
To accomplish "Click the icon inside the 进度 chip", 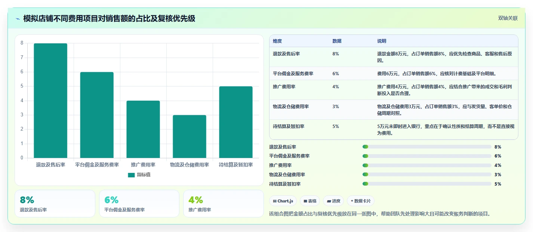I will pos(329,201).
